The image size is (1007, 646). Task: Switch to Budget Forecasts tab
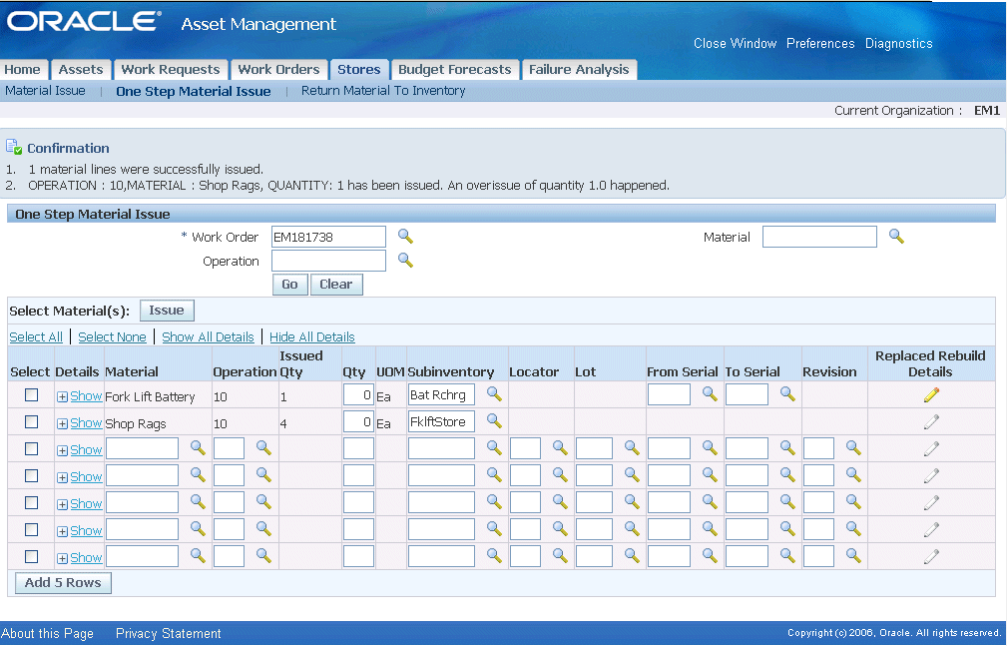[x=455, y=70]
